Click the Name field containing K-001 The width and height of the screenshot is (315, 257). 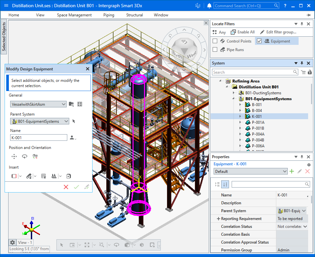click(39, 138)
